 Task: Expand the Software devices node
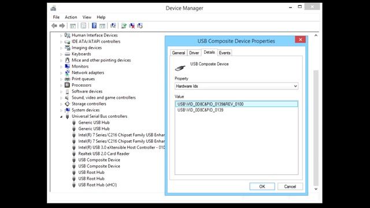(61, 92)
